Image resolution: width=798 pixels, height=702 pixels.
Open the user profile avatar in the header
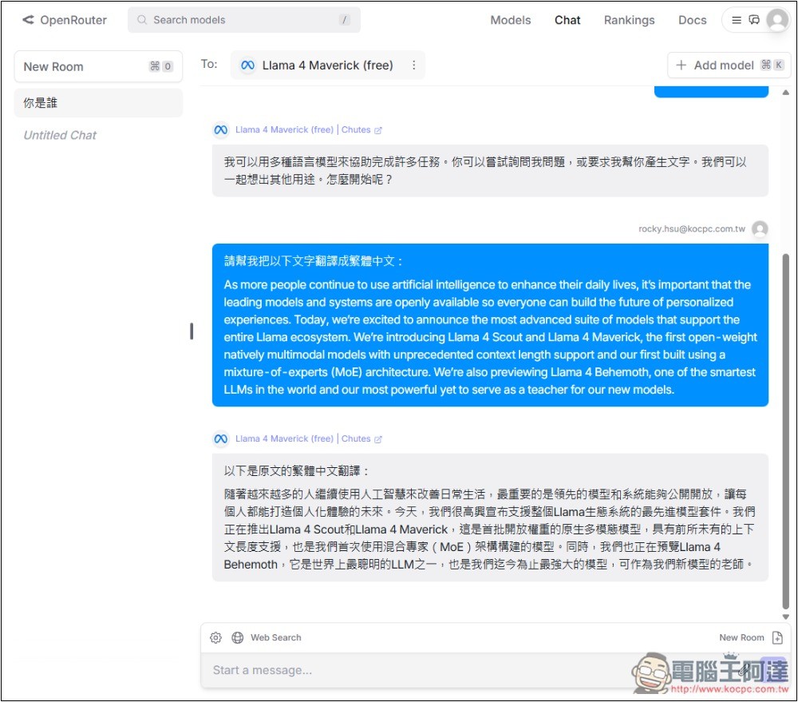pyautogui.click(x=777, y=20)
